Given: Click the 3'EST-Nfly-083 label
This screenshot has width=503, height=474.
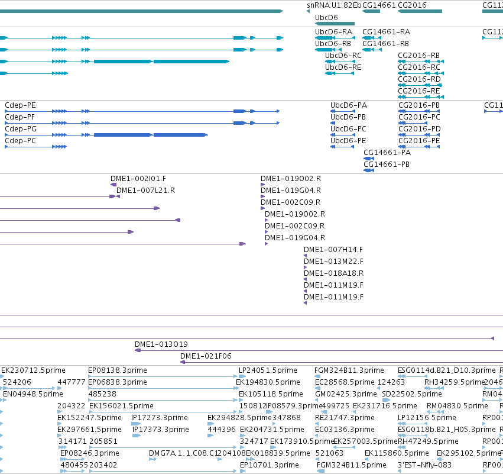Looking at the screenshot, I should (424, 465).
